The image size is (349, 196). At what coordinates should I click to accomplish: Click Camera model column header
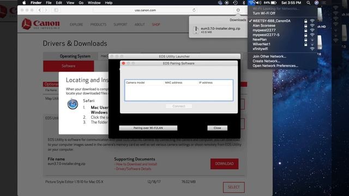point(135,83)
